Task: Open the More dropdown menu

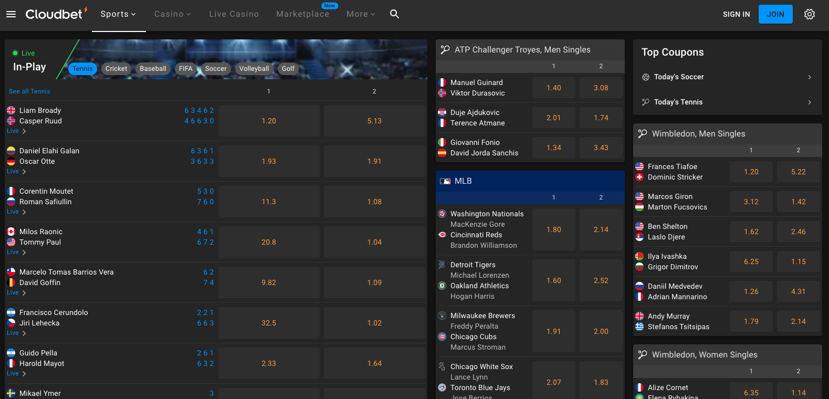Action: 361,14
